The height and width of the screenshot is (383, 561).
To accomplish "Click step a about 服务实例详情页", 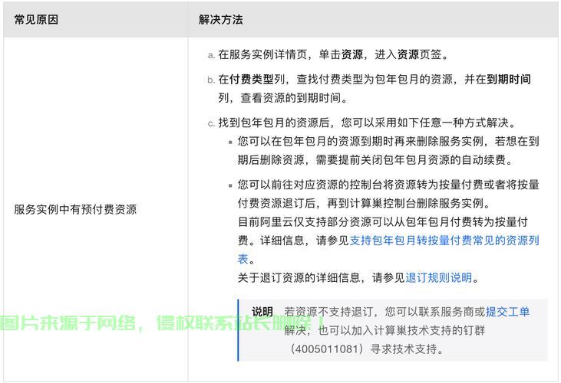I will pyautogui.click(x=330, y=55).
